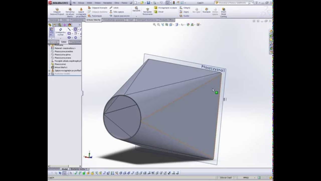
Task: Click the New document icon
Action: [x=136, y=3]
